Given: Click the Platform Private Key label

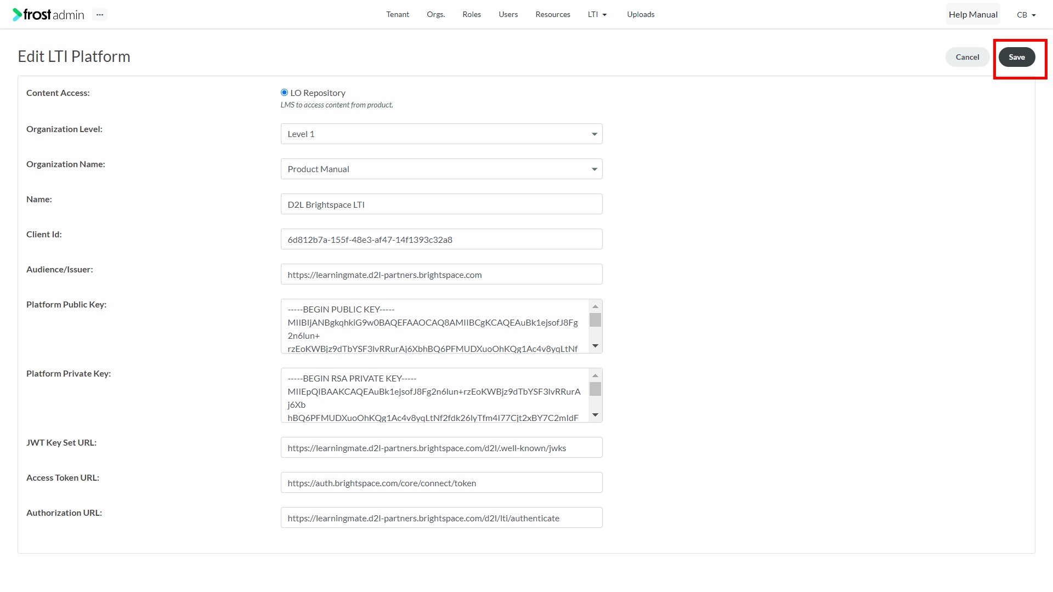Looking at the screenshot, I should click(69, 373).
